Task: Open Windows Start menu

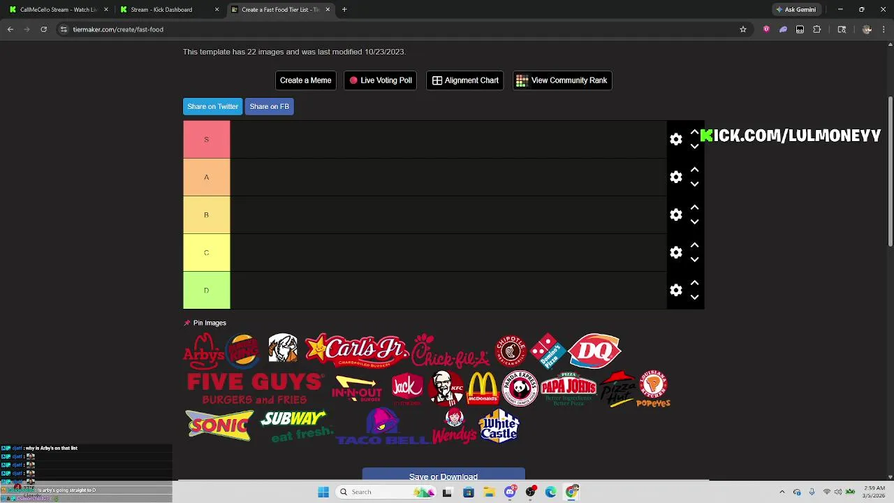Action: (x=323, y=492)
